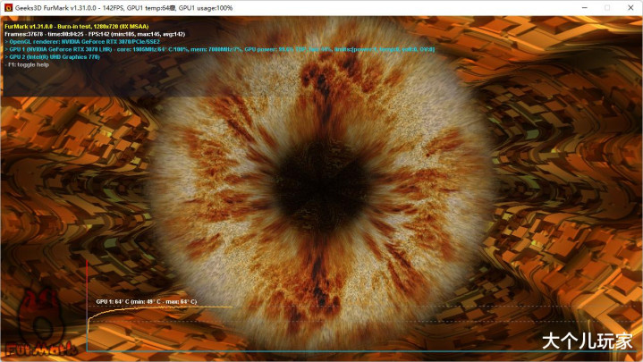This screenshot has width=643, height=362.
Task: Click the 'F1: toggle help' hint
Action: [27, 64]
